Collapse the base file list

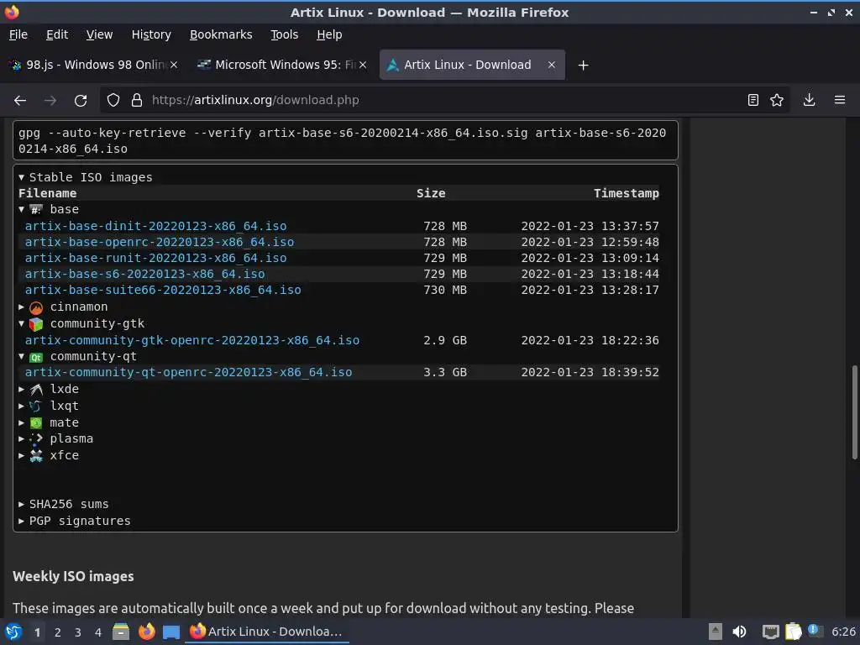pos(21,209)
